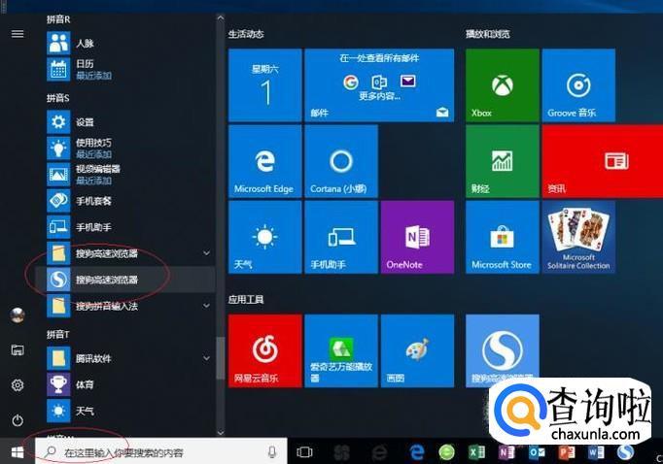Open the 邮件 mail tile

[379, 85]
